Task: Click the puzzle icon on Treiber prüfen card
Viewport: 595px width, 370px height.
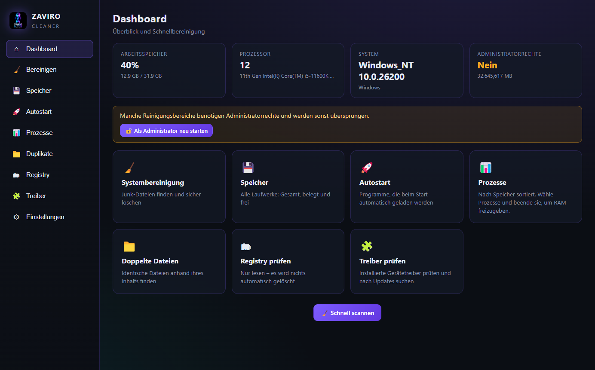Action: pyautogui.click(x=367, y=246)
